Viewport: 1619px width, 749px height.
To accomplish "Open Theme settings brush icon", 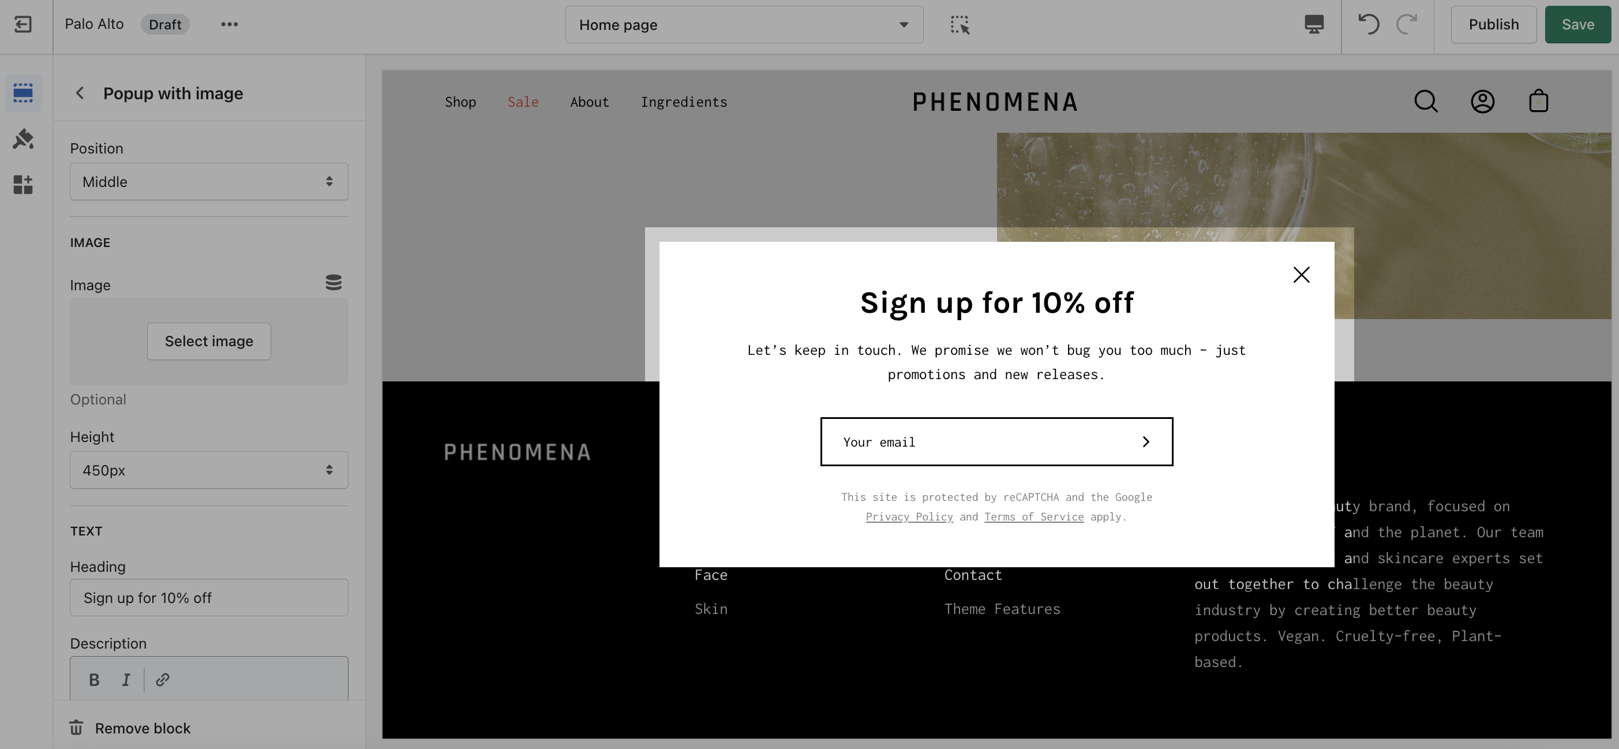I will 23,139.
